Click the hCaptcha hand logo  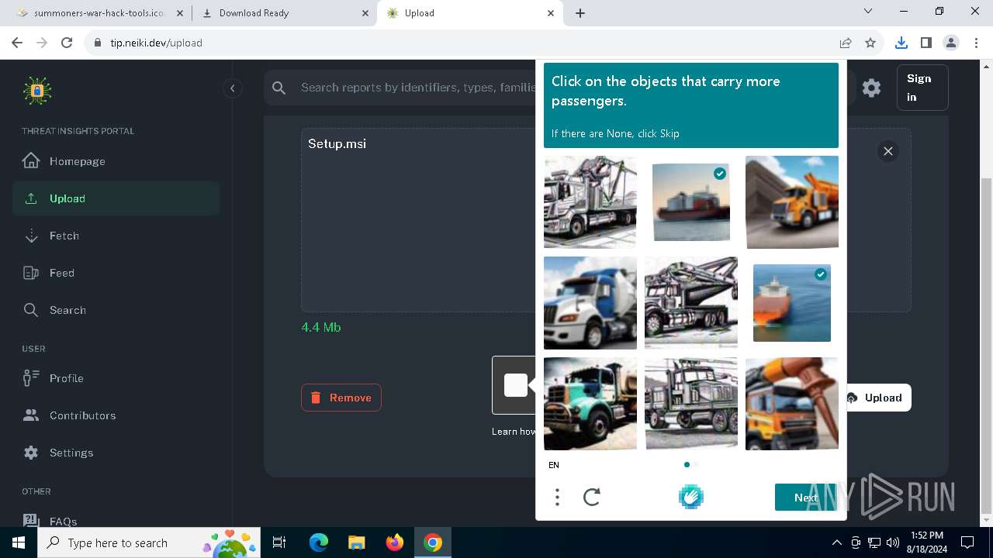[691, 497]
